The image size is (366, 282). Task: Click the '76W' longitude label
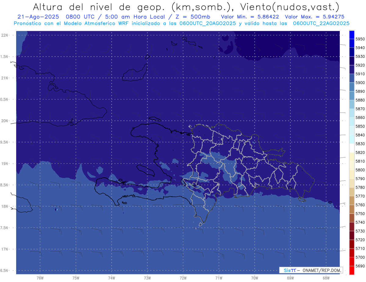click(40, 278)
